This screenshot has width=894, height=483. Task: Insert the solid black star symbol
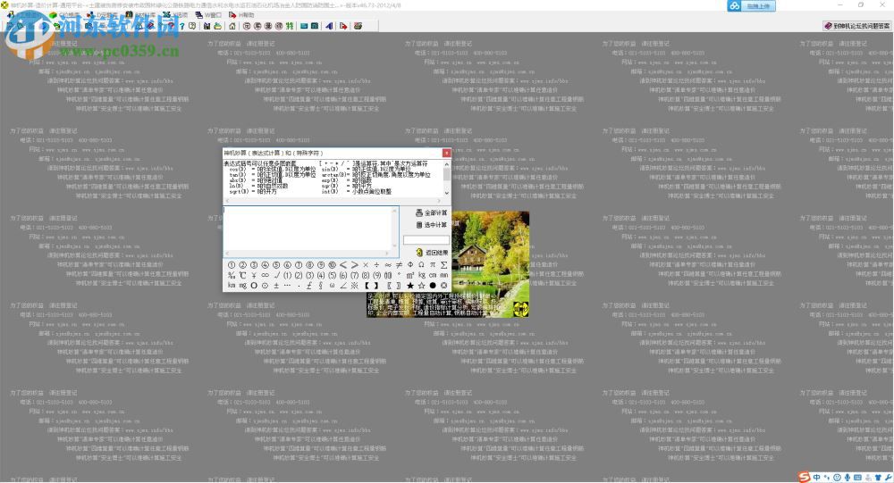(410, 286)
